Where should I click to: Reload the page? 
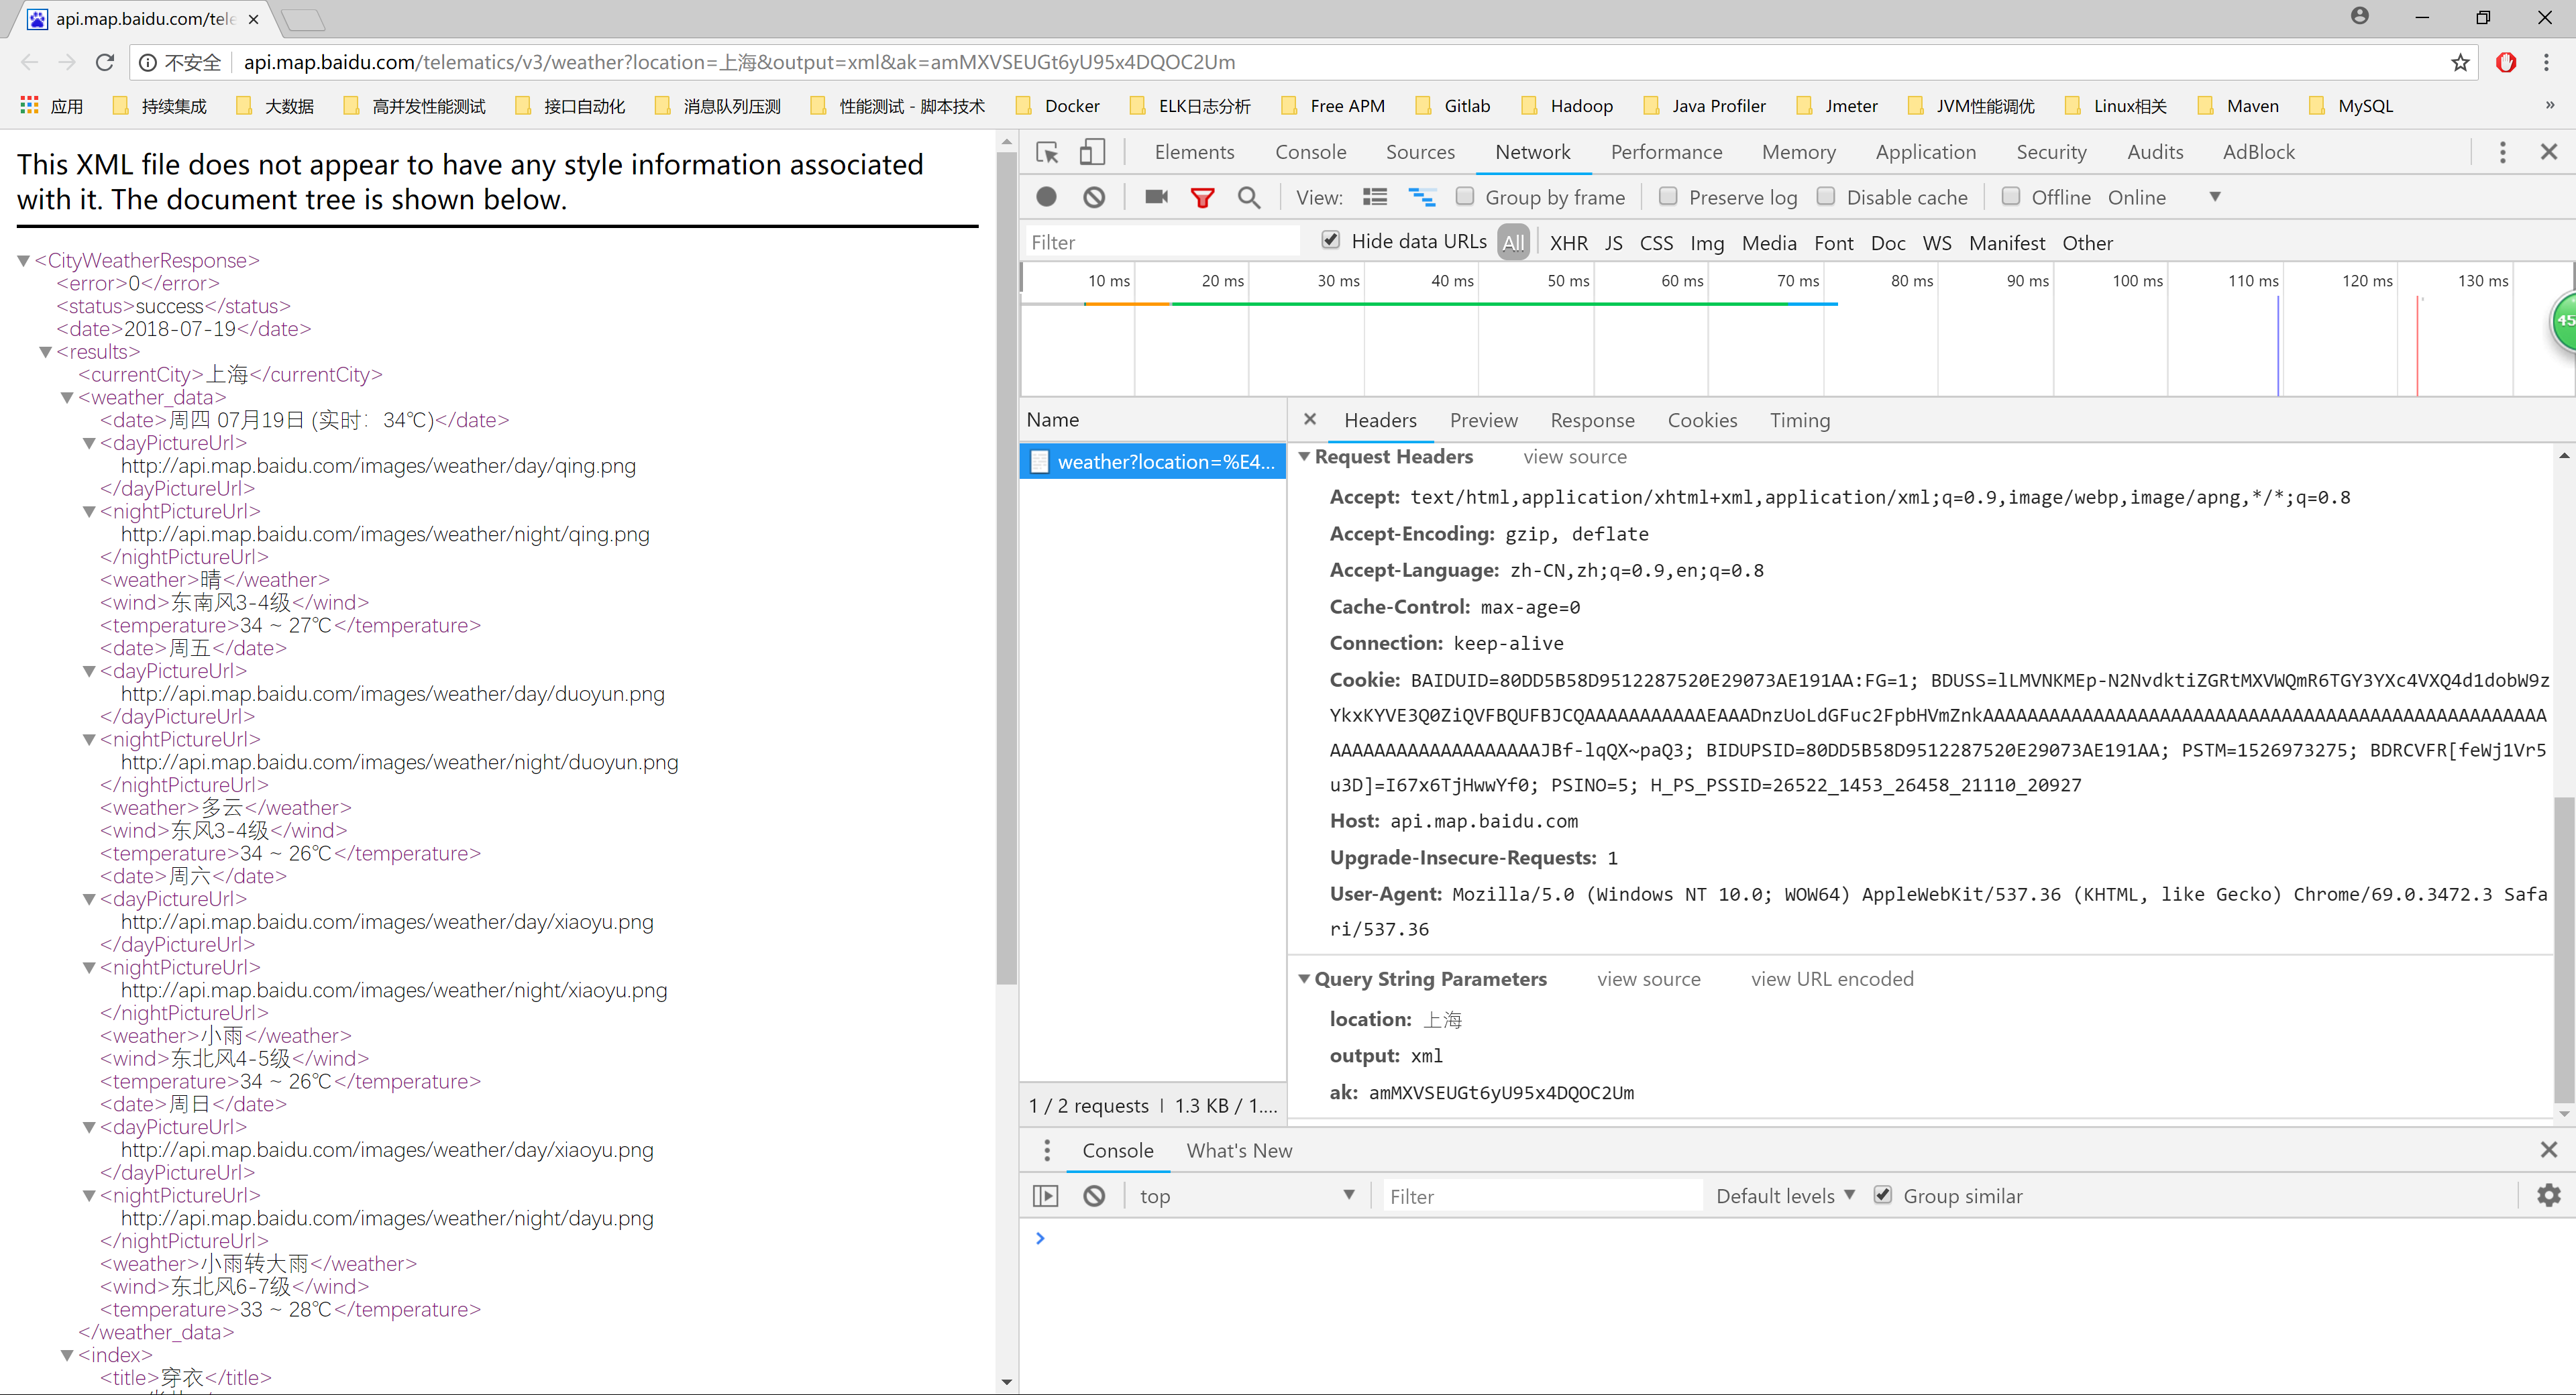point(105,62)
